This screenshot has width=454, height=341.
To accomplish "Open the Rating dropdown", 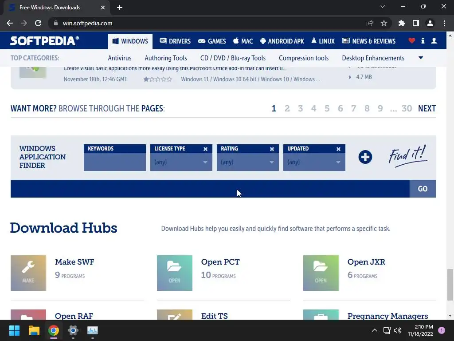I will pyautogui.click(x=248, y=162).
